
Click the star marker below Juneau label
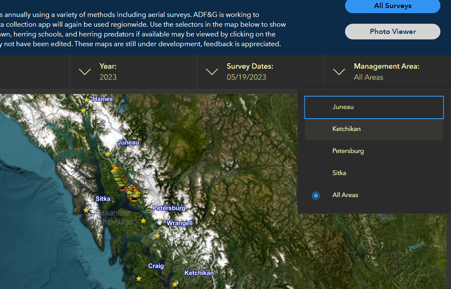pyautogui.click(x=108, y=154)
